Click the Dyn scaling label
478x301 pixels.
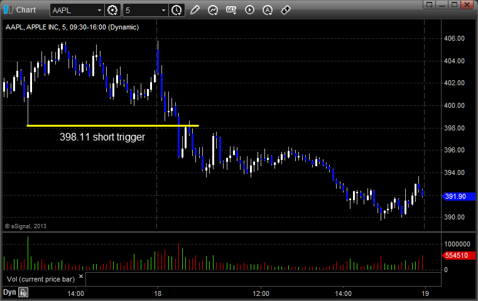click(9, 292)
